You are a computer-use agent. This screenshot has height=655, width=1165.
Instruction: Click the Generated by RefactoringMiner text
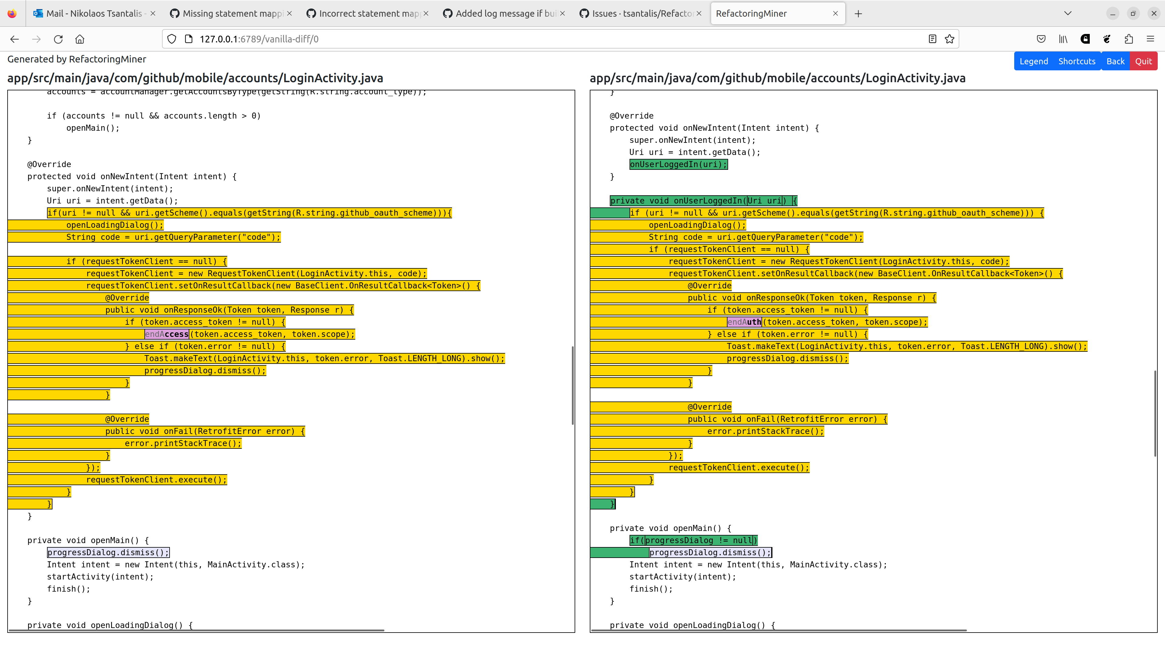(77, 59)
